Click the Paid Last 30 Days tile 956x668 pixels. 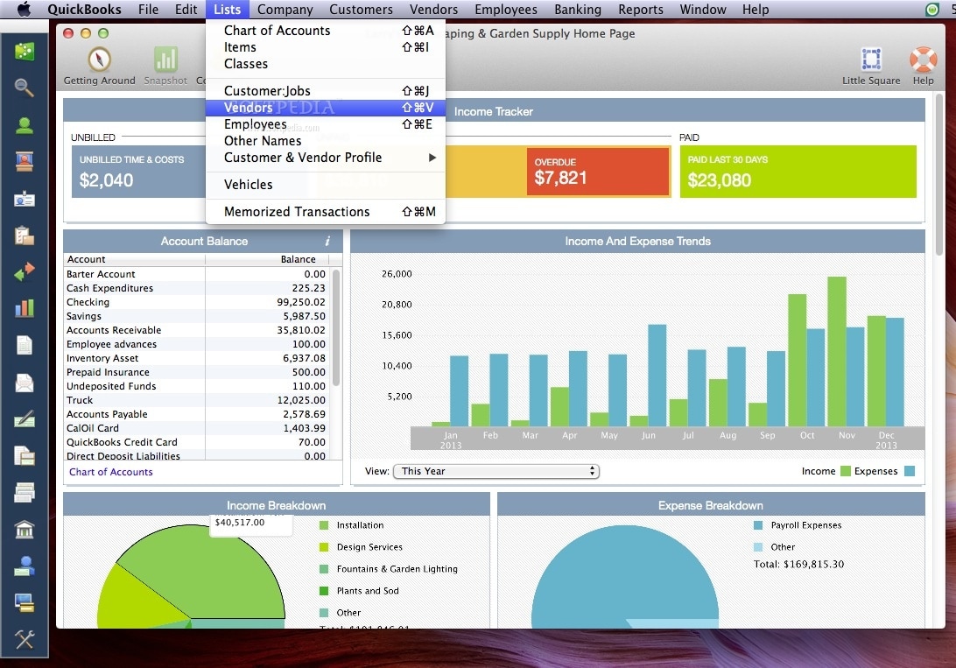point(798,172)
